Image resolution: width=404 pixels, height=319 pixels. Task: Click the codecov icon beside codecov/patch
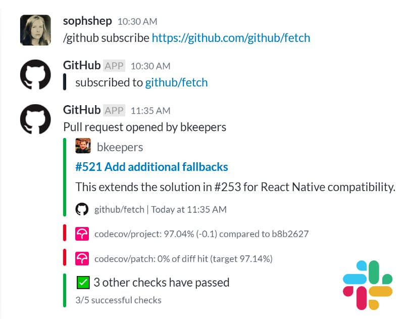[x=82, y=259]
